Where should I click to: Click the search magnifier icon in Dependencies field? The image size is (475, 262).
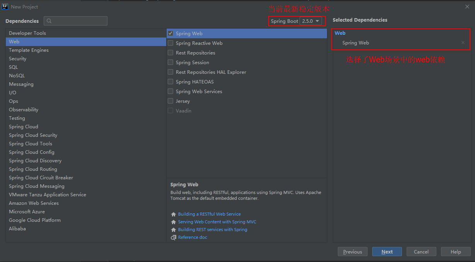pyautogui.click(x=49, y=21)
